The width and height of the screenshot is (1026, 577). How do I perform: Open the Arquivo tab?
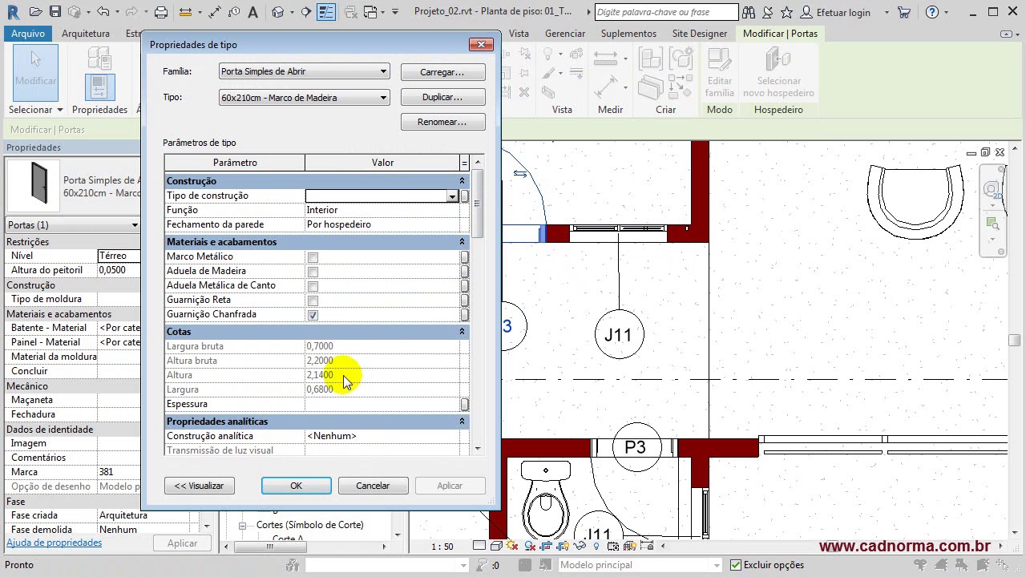click(x=28, y=34)
